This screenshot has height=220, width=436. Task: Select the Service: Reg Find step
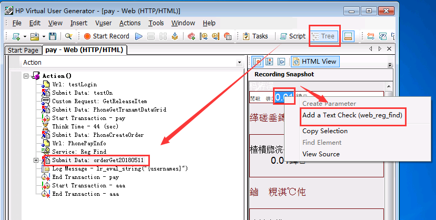pyautogui.click(x=79, y=152)
